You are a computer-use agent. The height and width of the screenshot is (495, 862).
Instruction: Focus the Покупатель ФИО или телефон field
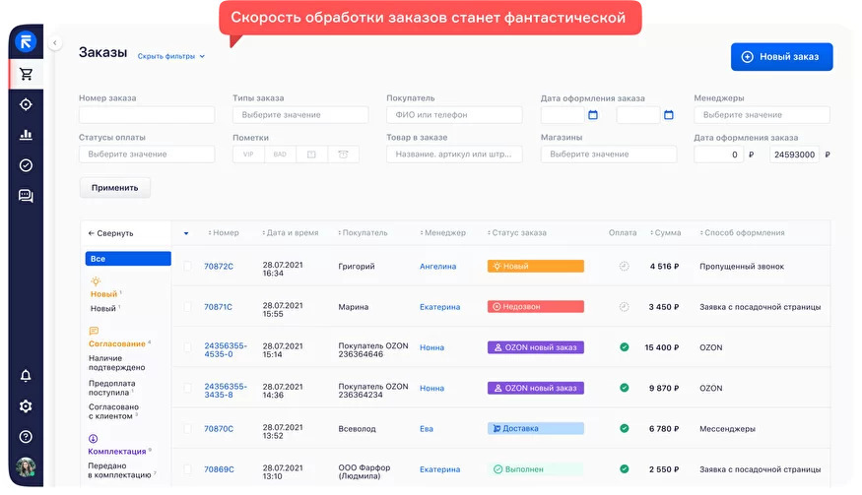(x=454, y=115)
